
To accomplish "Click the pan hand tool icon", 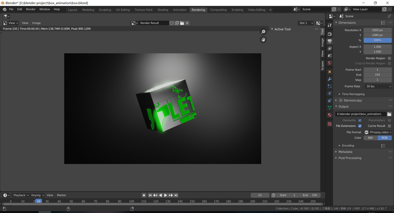I will point(263,40).
